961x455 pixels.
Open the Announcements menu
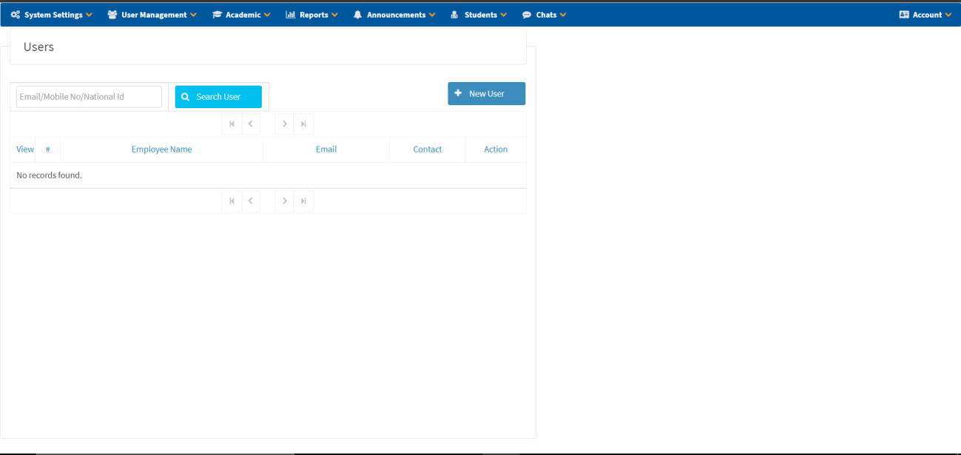click(396, 15)
